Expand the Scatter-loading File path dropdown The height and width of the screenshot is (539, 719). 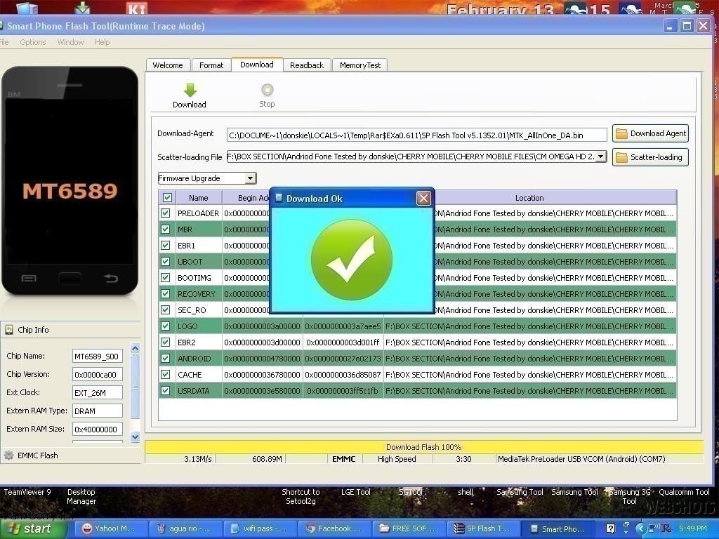601,157
